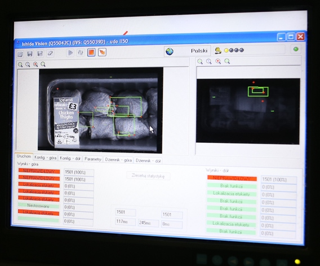Click the refresh cycle toolbar icon
The image size is (320, 266).
pyautogui.click(x=81, y=53)
